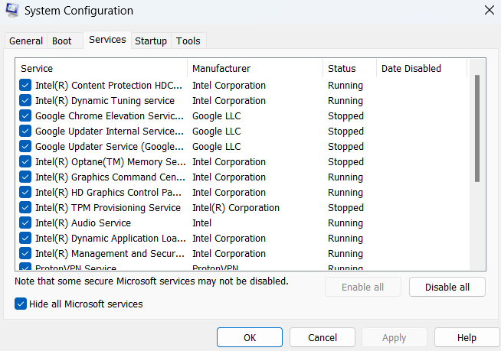
Task: Click Intel(R) Dynamic Tuning service name text
Action: coord(105,100)
